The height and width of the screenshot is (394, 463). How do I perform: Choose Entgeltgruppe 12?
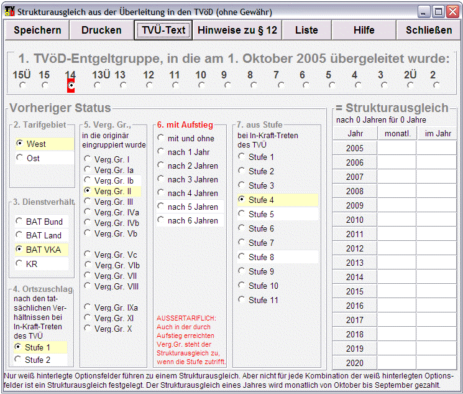coord(149,85)
